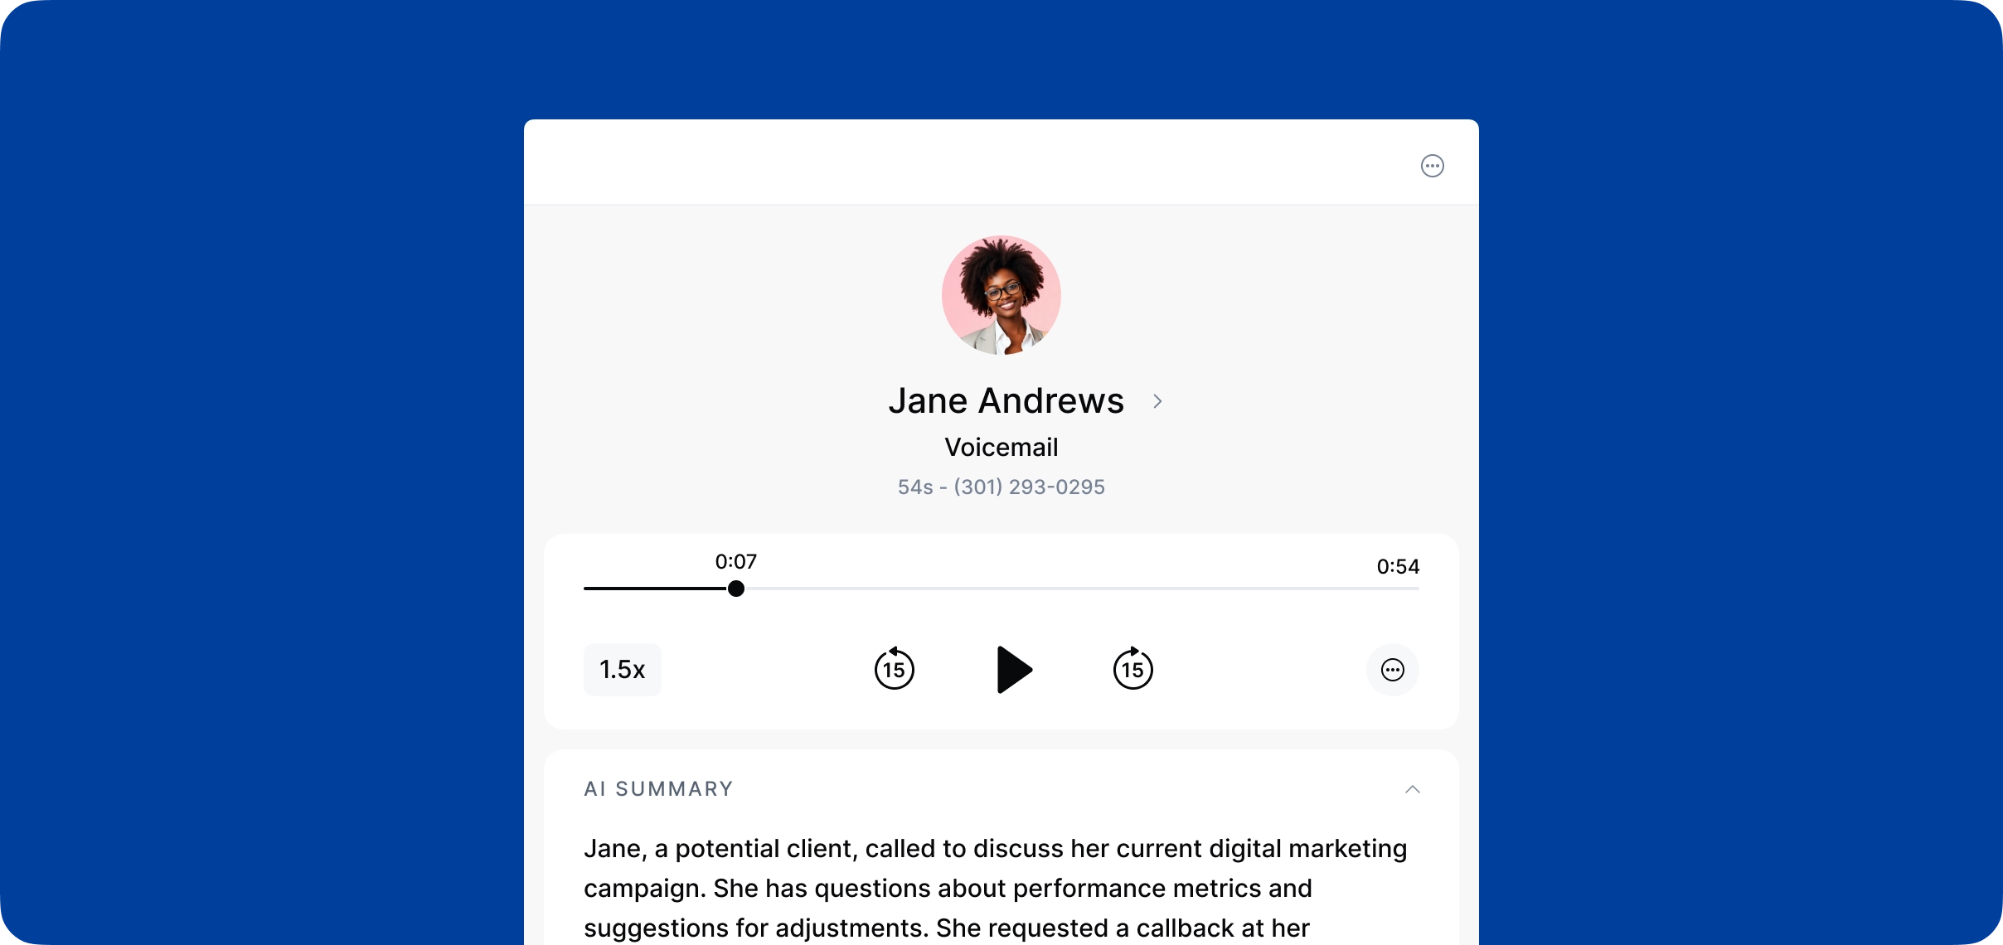Click the AI Summary collapse chevron
The height and width of the screenshot is (945, 2003).
pyautogui.click(x=1413, y=788)
